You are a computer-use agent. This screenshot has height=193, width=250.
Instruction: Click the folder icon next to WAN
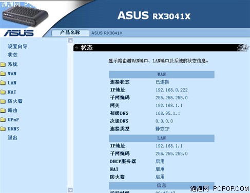coord(3,74)
